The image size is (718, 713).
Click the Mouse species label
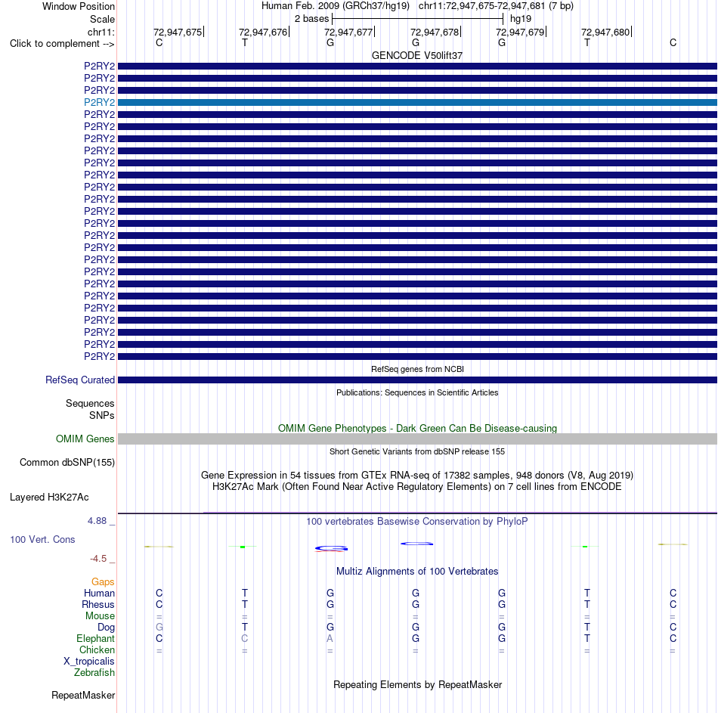(x=100, y=616)
